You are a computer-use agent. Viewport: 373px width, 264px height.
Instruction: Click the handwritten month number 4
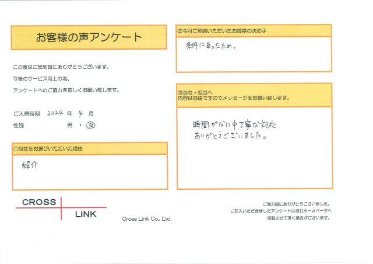(80, 114)
